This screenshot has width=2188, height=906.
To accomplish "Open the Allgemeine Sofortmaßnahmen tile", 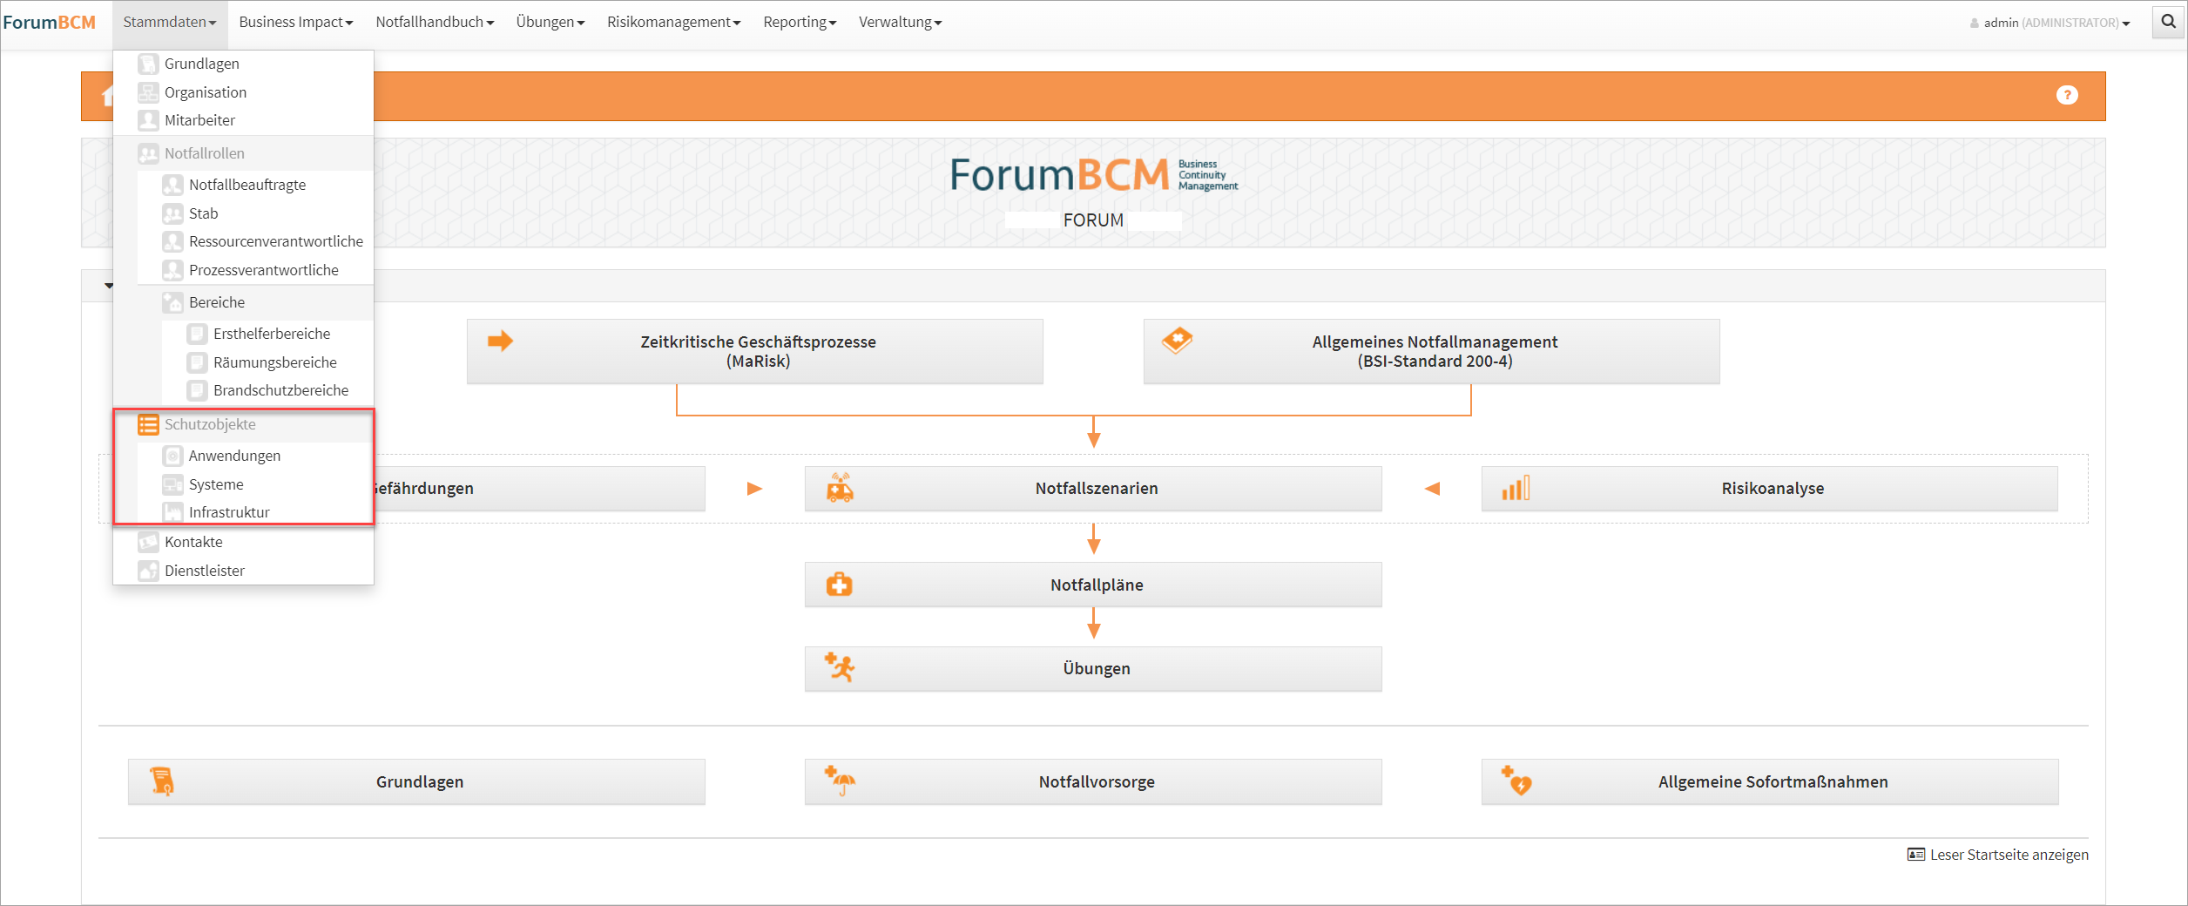I will 1770,781.
